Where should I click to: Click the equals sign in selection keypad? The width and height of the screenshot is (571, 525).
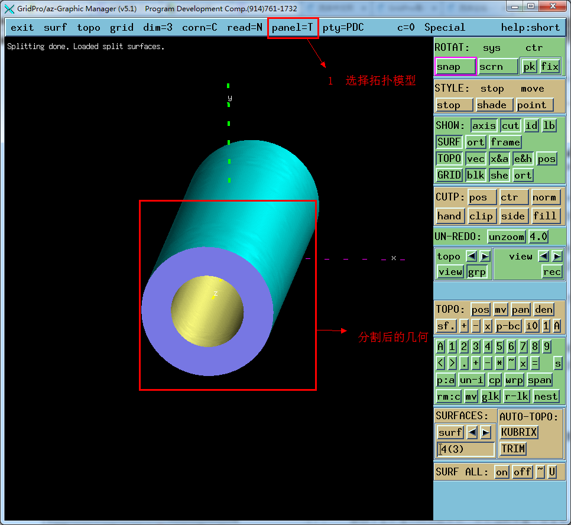click(x=535, y=363)
